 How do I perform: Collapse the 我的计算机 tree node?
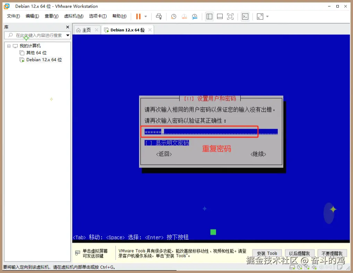(x=9, y=46)
